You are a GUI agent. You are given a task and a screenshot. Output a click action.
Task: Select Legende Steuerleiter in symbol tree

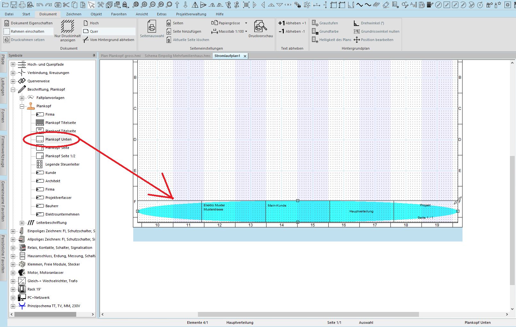pyautogui.click(x=62, y=164)
